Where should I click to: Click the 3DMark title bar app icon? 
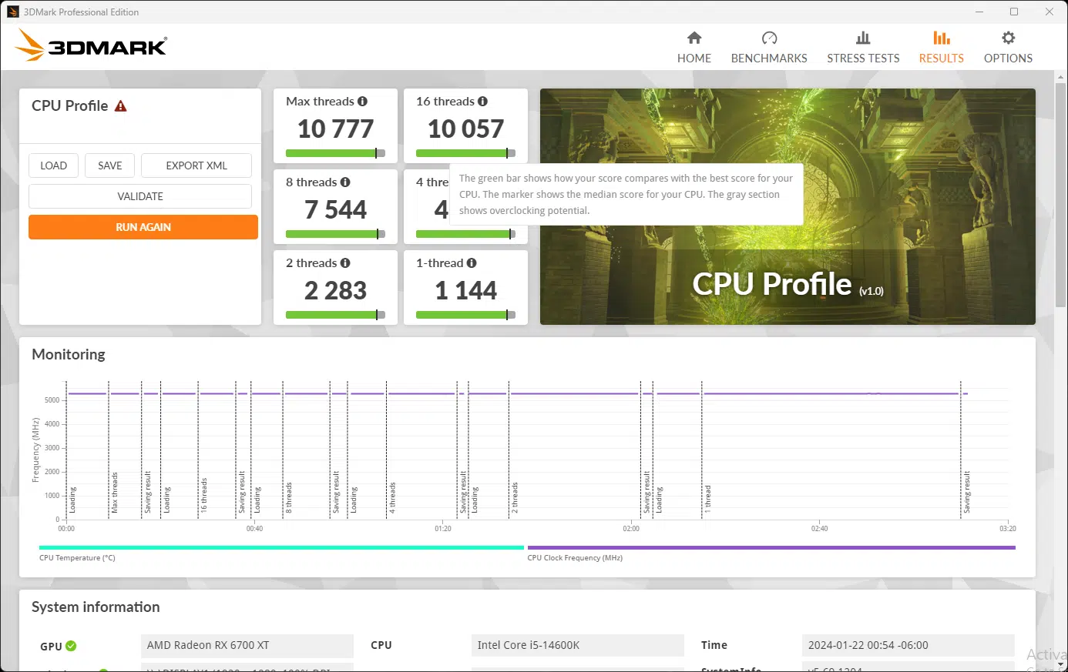click(x=13, y=12)
